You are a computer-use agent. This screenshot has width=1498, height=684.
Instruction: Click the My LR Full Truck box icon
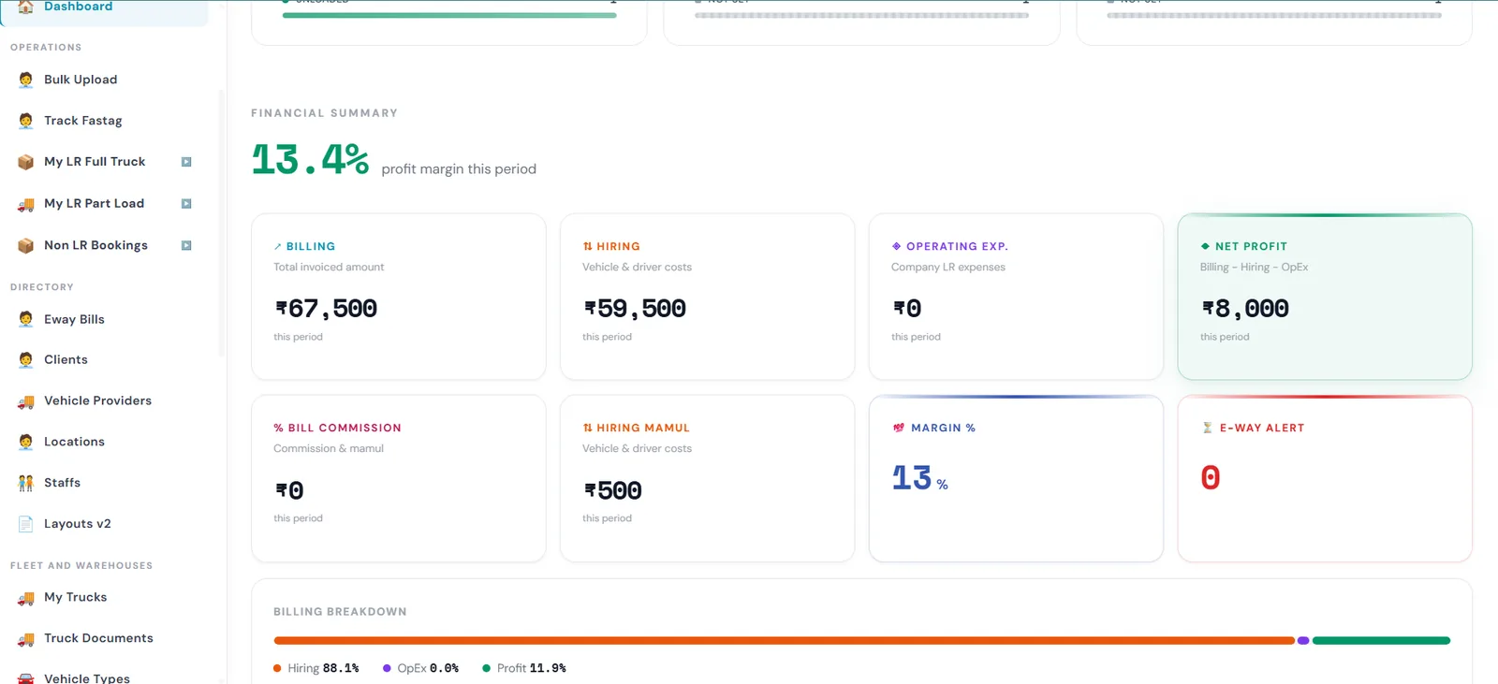click(x=26, y=162)
